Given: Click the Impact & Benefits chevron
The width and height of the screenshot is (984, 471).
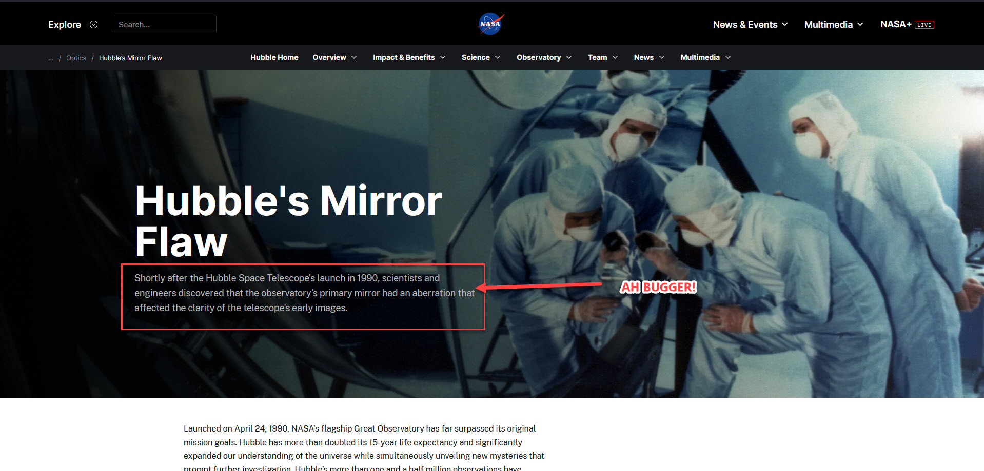Looking at the screenshot, I should click(443, 57).
